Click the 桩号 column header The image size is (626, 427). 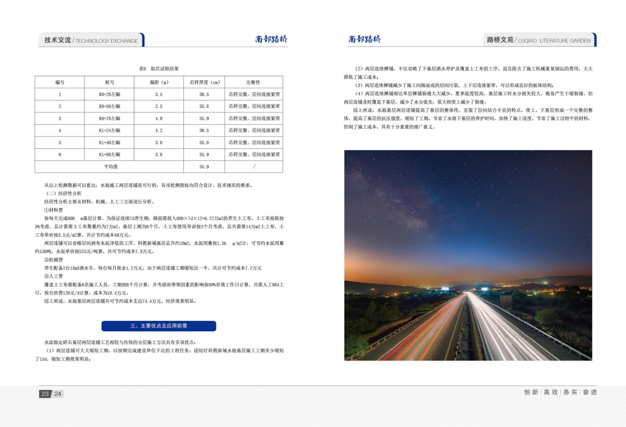click(x=109, y=82)
